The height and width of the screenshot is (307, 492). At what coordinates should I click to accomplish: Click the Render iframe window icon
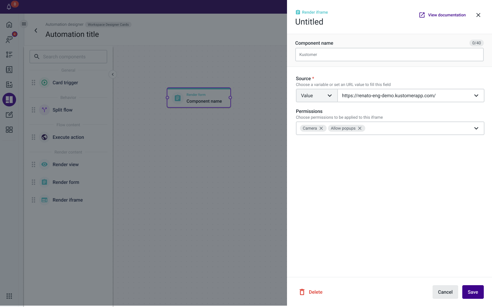pos(44,200)
